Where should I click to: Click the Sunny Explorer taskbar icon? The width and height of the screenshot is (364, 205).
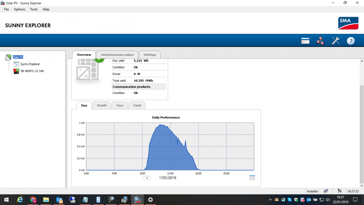[138, 200]
